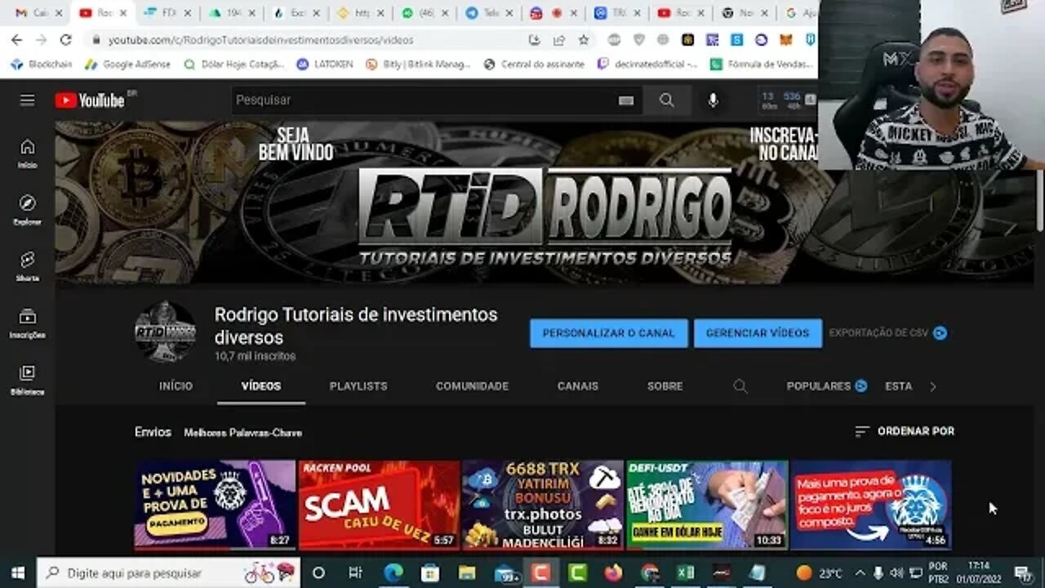This screenshot has width=1045, height=588.
Task: Select the Vídeos channel tab
Action: click(261, 386)
